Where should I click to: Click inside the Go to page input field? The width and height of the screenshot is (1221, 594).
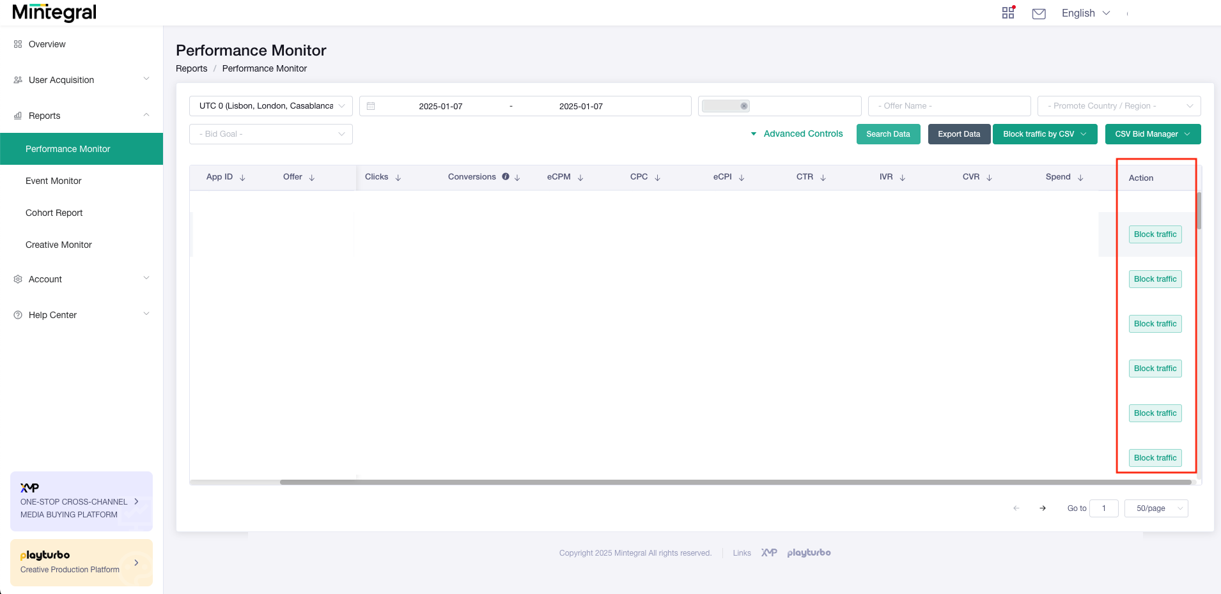pyautogui.click(x=1104, y=508)
